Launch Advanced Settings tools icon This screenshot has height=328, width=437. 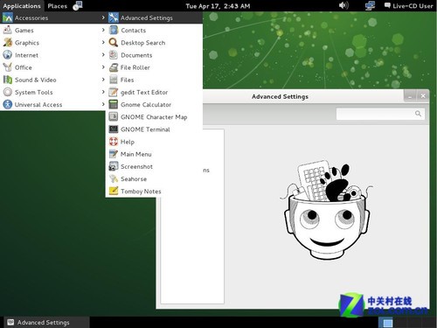[x=114, y=17]
